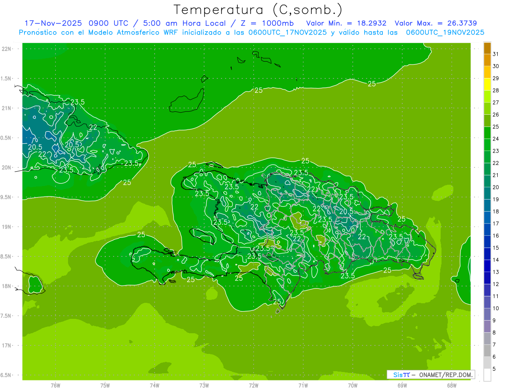
Task: Click latitude axis label "22N"
Action: point(6,49)
